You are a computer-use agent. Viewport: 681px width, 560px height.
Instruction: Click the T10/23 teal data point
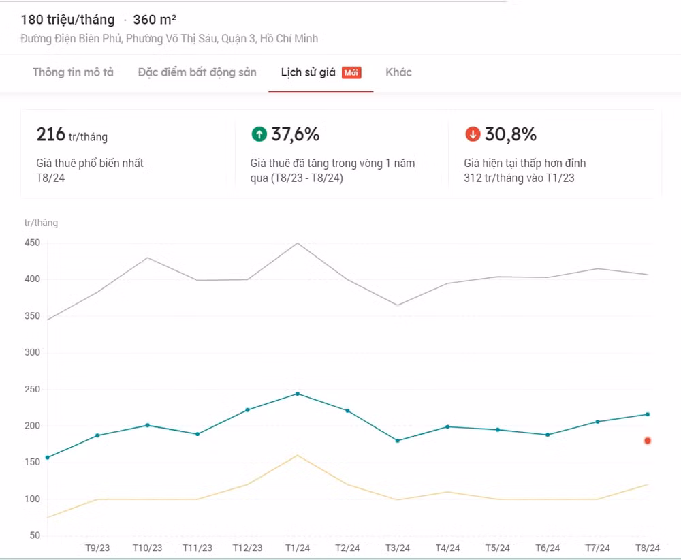pos(148,425)
